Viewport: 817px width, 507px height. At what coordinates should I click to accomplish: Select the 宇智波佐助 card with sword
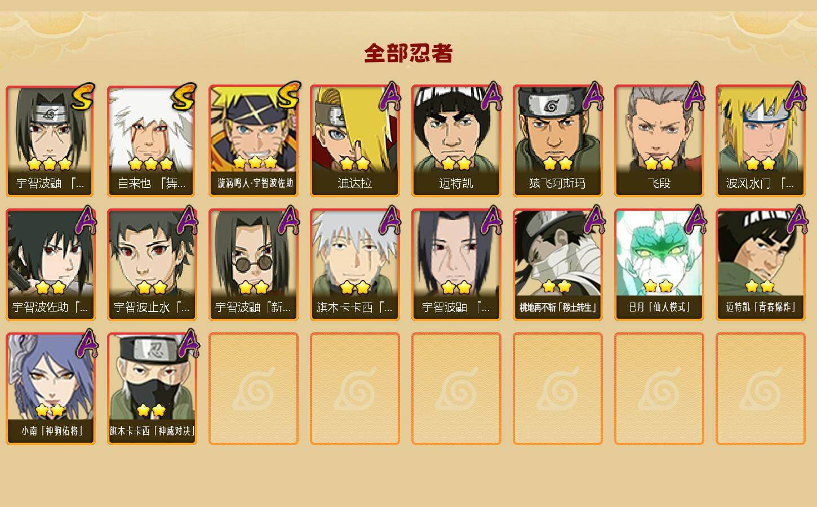point(51,265)
